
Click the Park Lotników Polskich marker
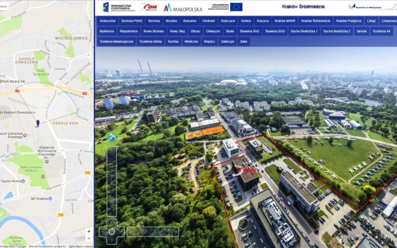click(43, 176)
